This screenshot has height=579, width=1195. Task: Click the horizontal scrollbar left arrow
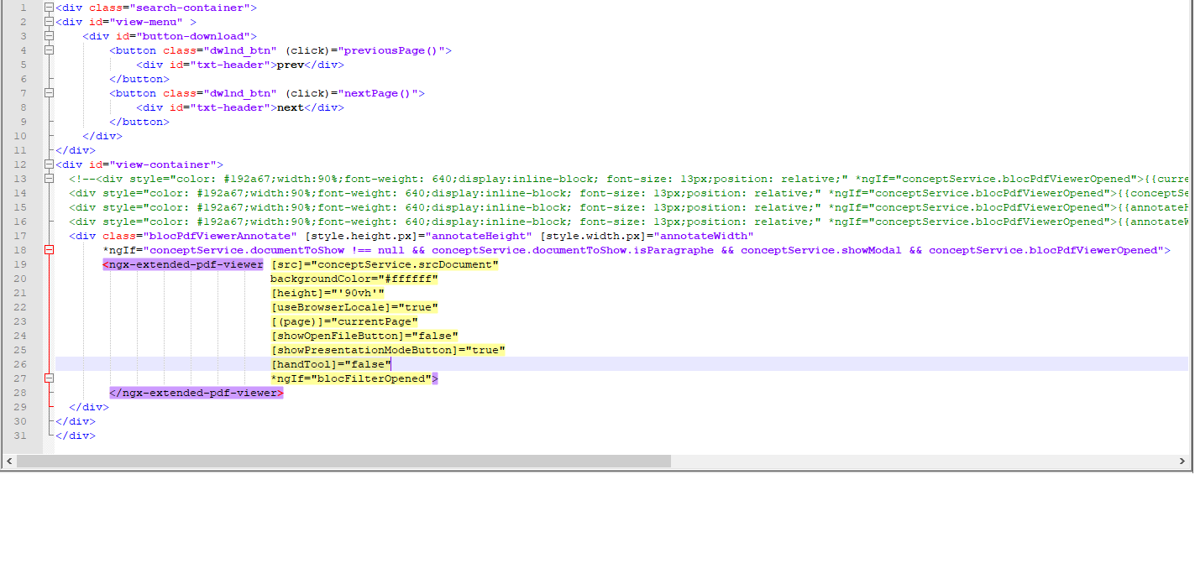[x=9, y=462]
